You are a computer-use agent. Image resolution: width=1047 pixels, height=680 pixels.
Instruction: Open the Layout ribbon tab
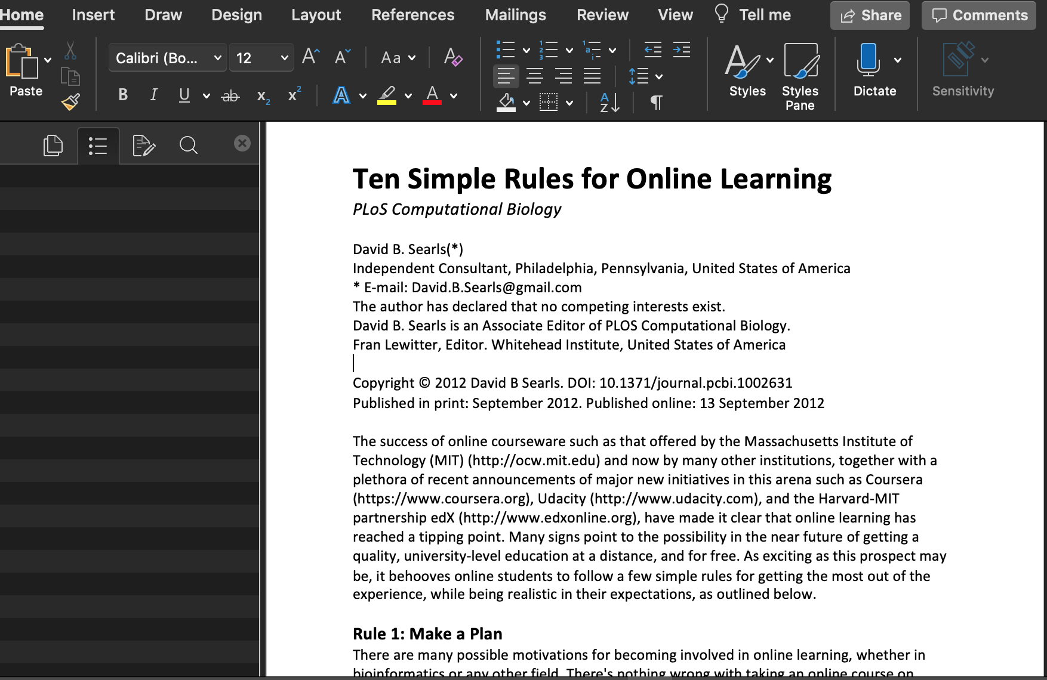[x=316, y=15]
